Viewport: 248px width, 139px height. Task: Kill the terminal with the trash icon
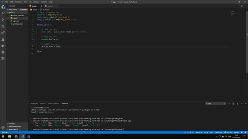coord(238,103)
